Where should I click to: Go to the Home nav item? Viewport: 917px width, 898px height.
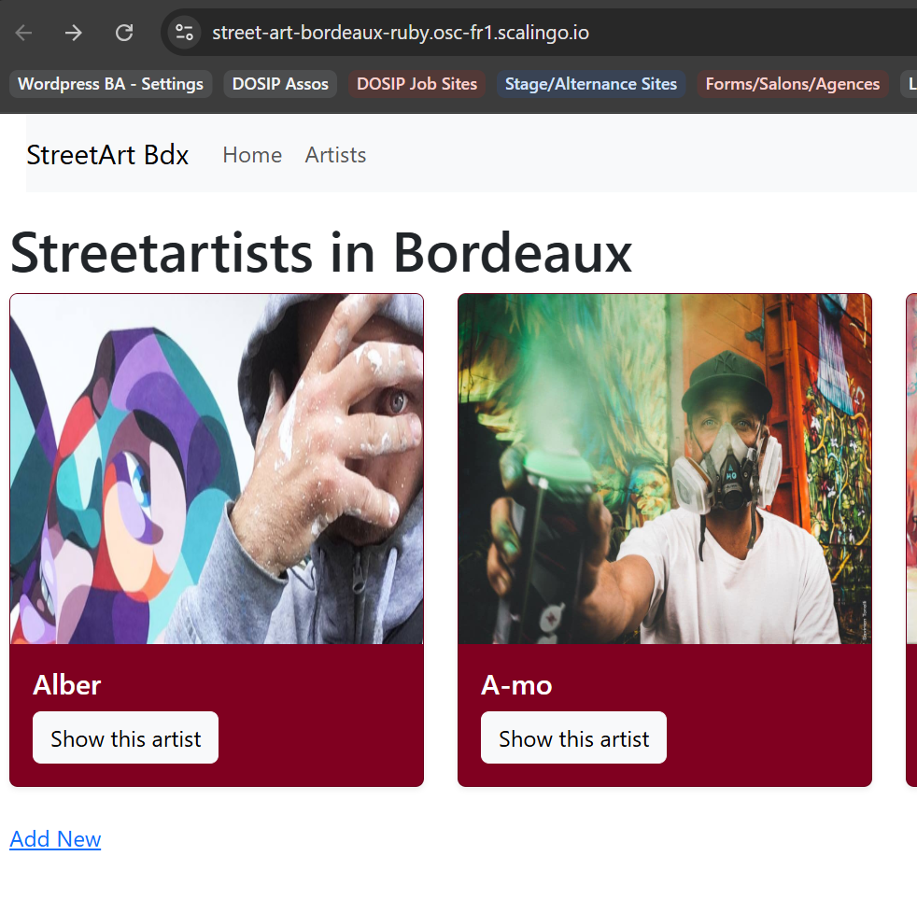252,155
